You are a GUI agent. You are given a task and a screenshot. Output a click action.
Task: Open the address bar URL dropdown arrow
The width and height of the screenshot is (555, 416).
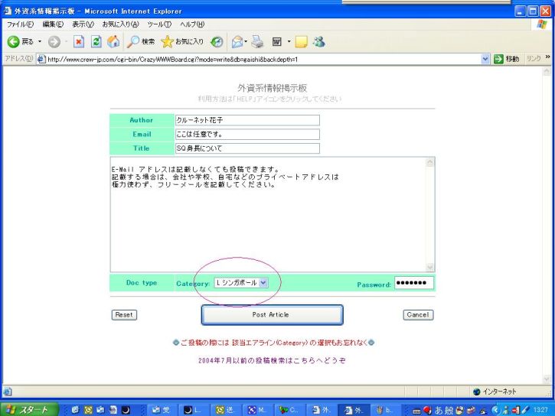(x=485, y=59)
